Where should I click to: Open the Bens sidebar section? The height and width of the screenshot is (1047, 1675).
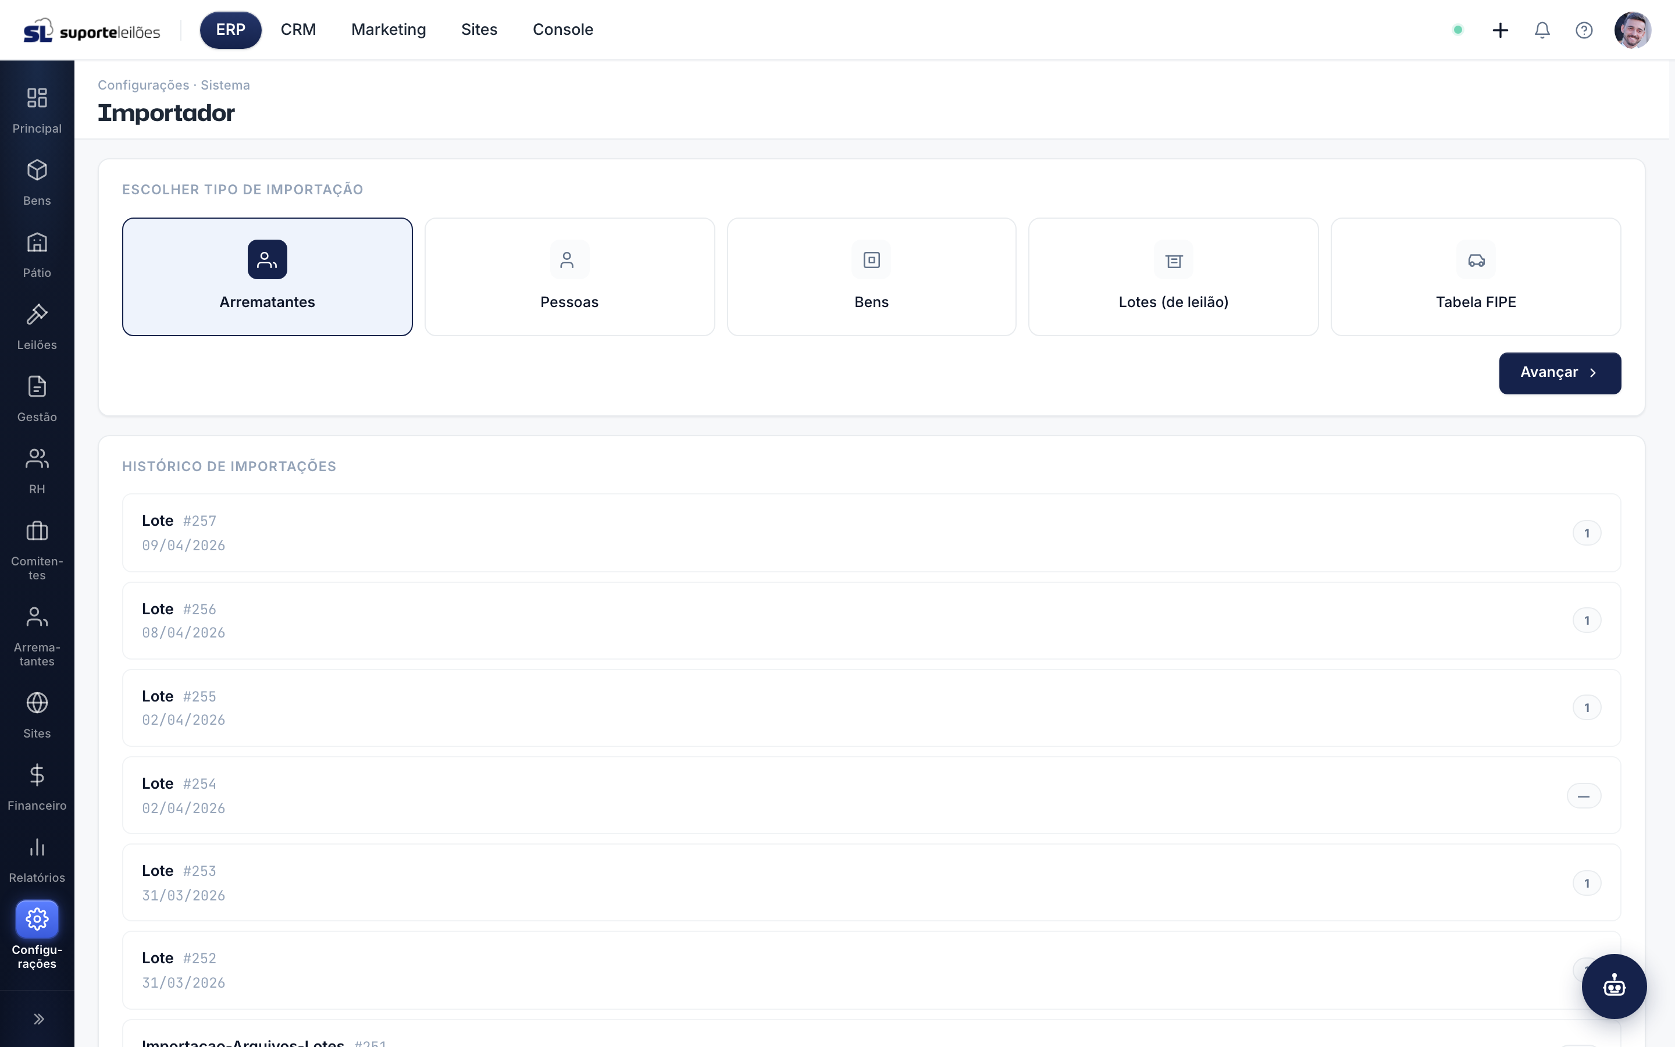(x=37, y=183)
